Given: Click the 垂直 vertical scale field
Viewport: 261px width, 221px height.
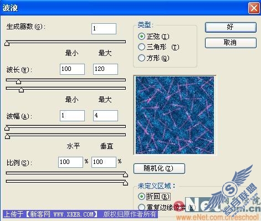Looking at the screenshot, I should [x=104, y=162].
